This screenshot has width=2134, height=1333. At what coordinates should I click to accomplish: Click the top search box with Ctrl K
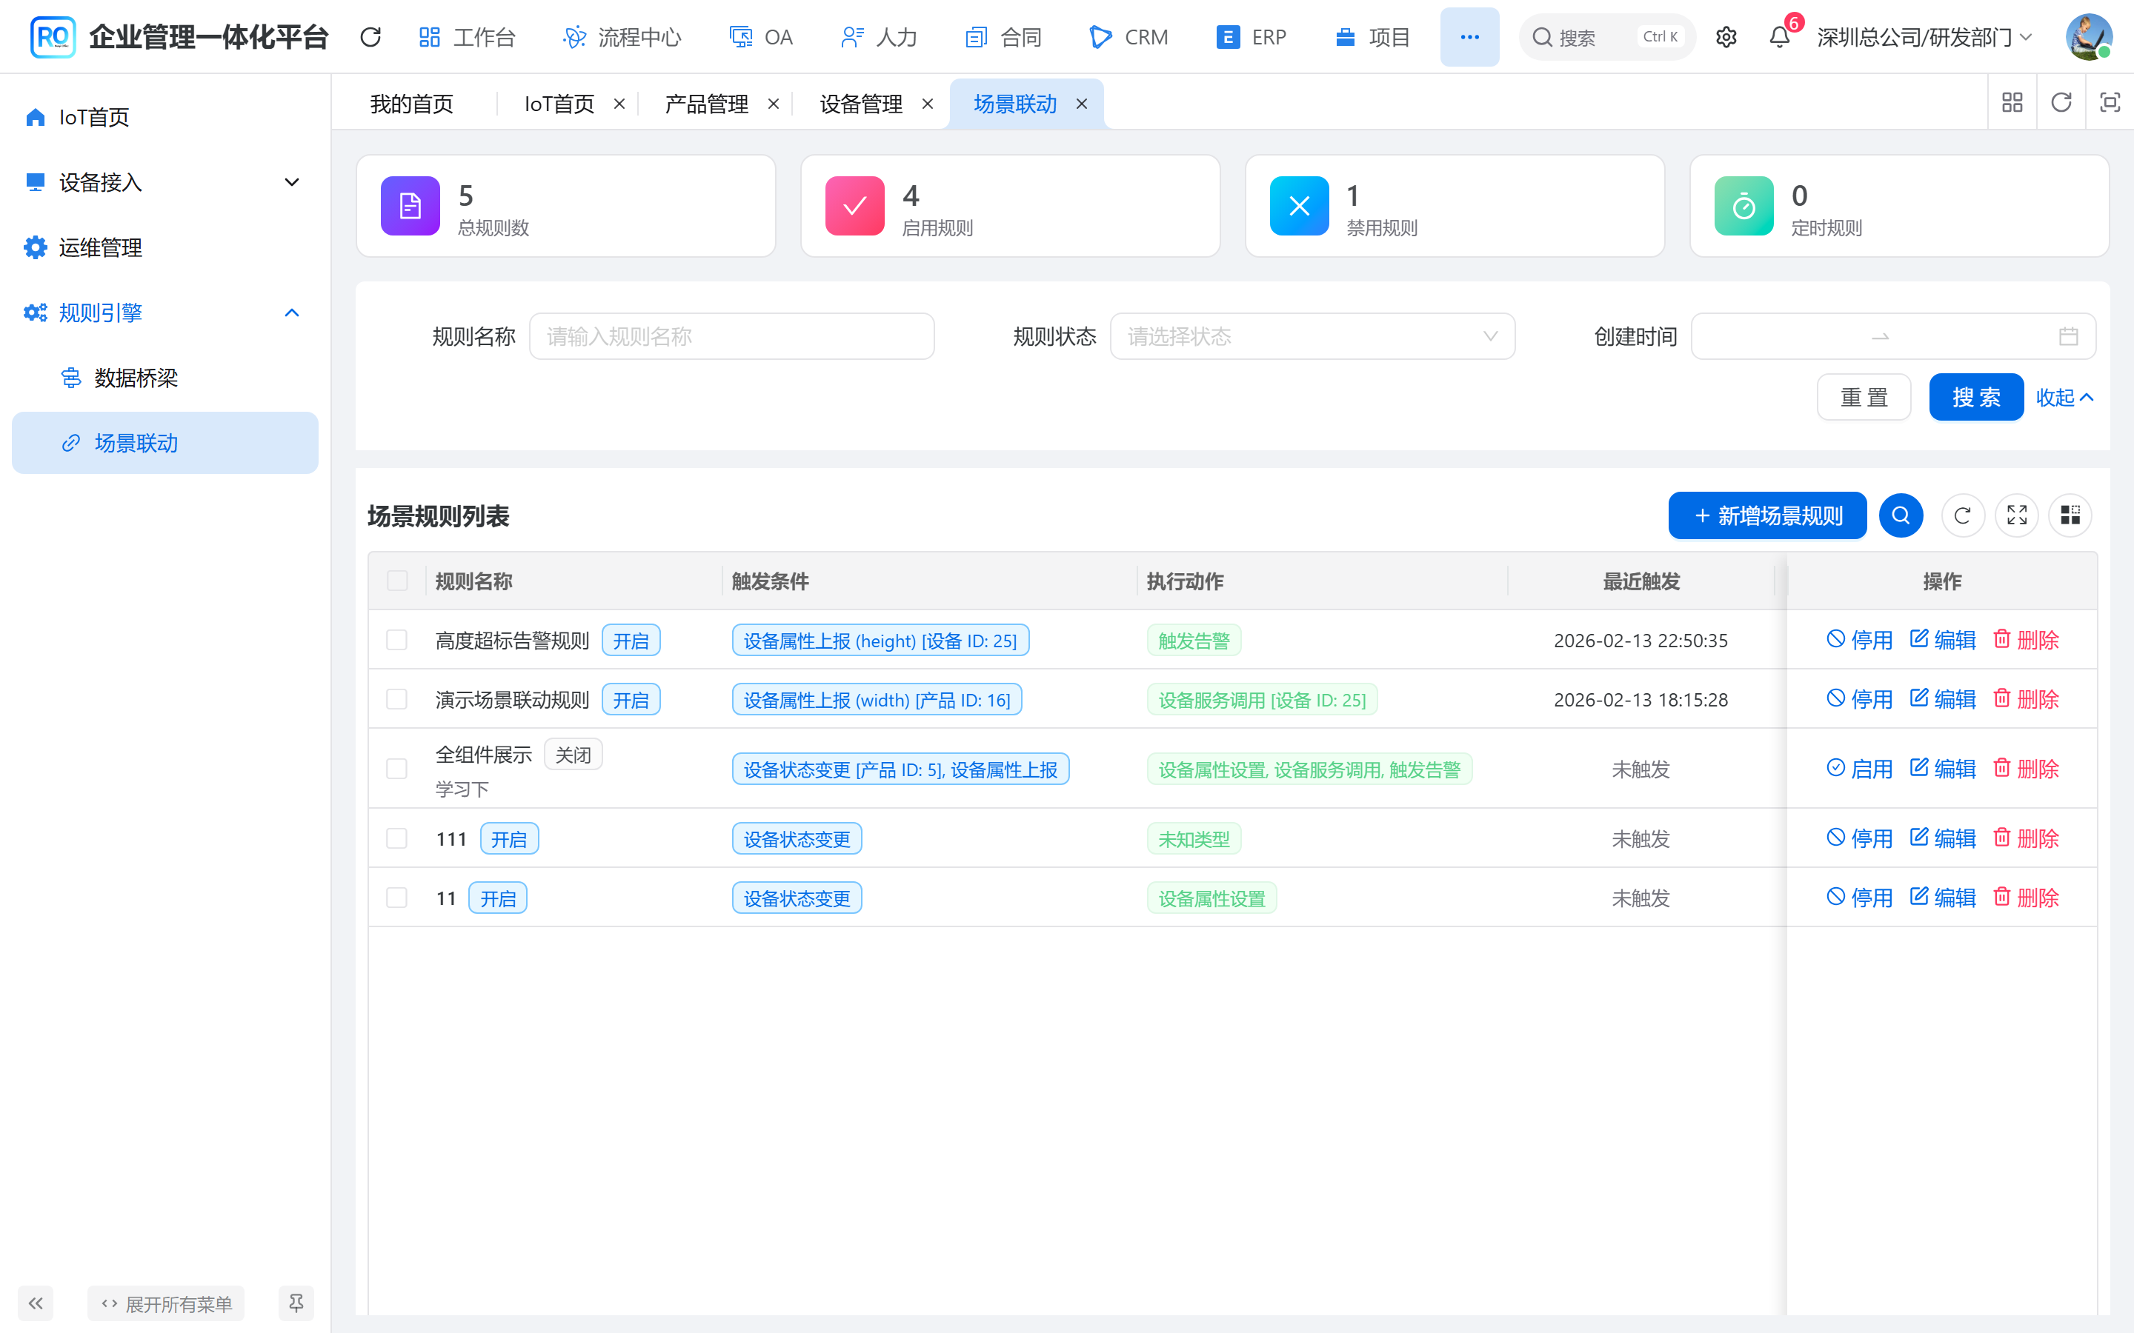[1606, 37]
